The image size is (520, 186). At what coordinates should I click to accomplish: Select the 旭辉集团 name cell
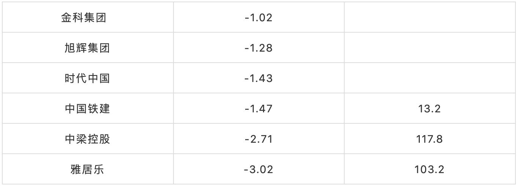point(87,48)
